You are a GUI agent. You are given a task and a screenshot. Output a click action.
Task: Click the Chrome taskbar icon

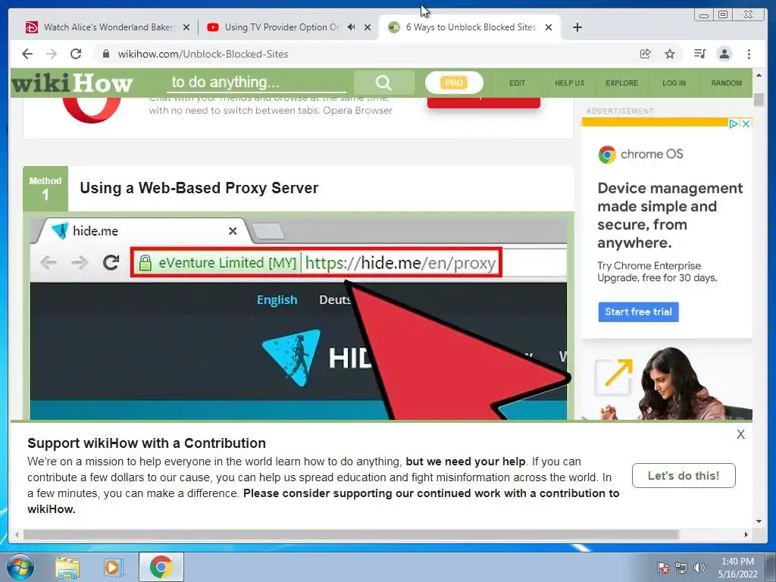[161, 567]
